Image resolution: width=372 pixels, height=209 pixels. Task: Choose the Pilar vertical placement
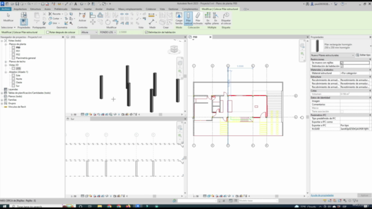tap(188, 19)
